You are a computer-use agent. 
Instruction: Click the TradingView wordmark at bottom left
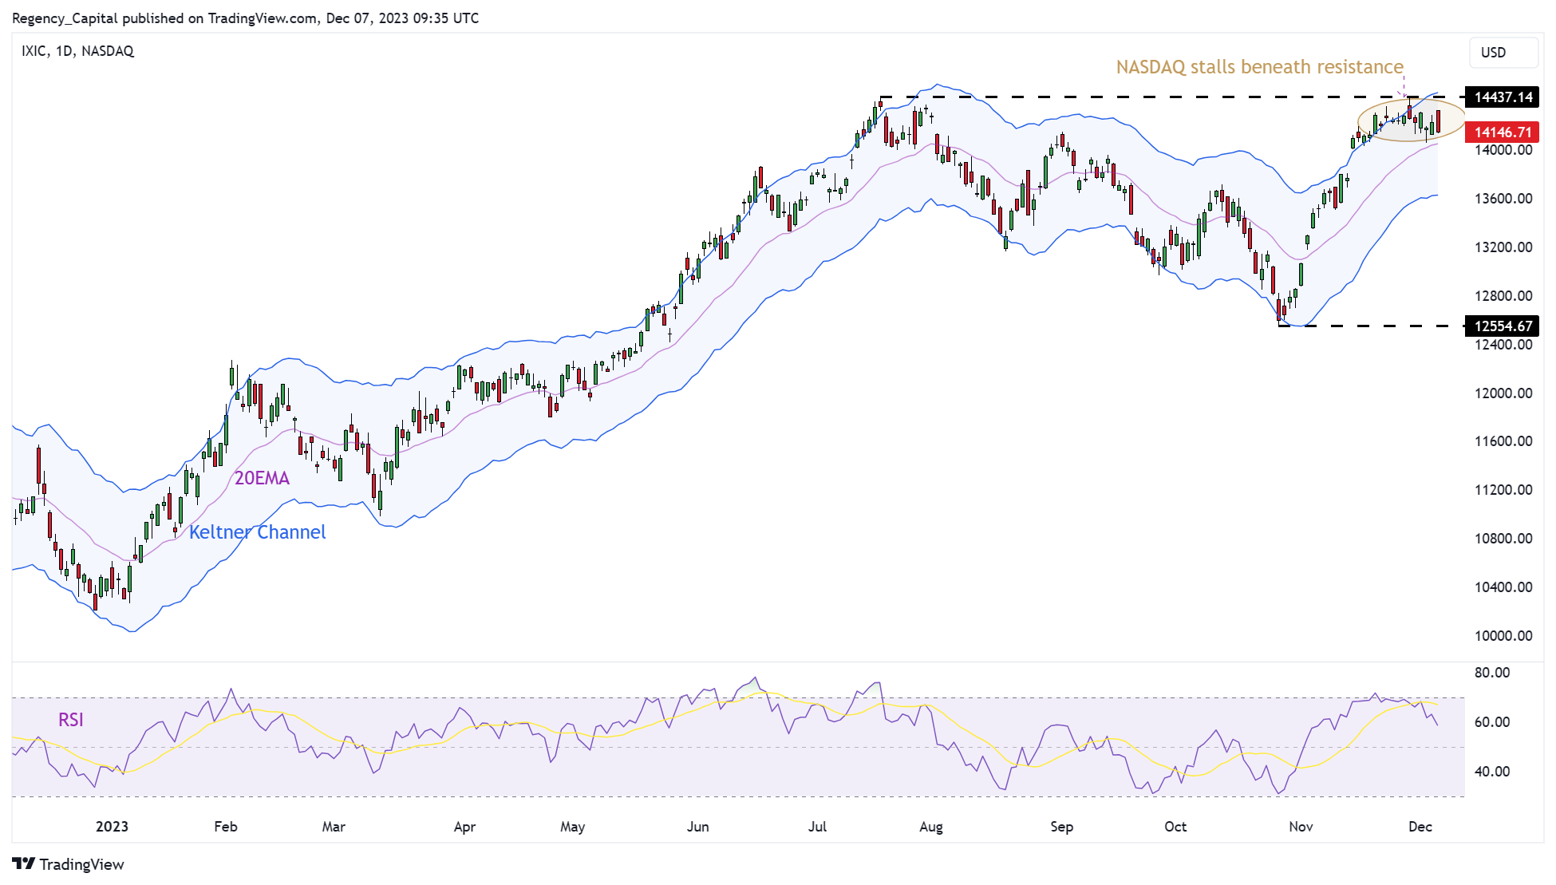point(82,864)
